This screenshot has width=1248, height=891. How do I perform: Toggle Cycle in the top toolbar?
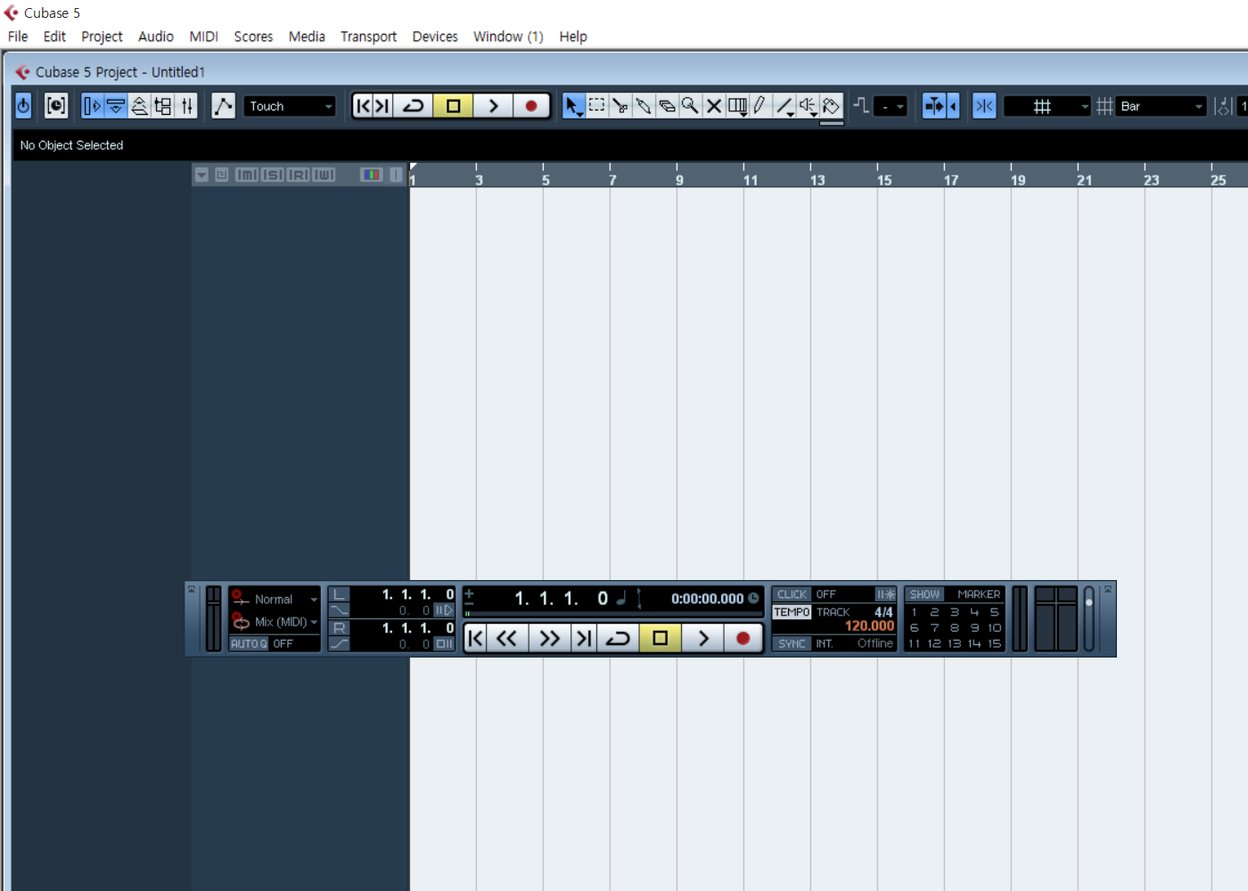pyautogui.click(x=413, y=106)
